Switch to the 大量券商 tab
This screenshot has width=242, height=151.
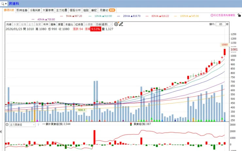(48, 10)
